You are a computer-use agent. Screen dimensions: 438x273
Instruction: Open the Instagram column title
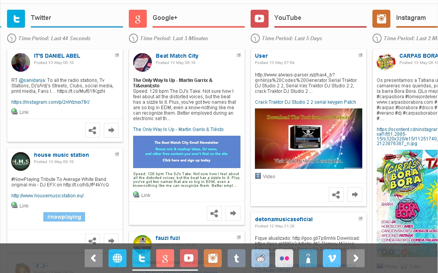411,18
